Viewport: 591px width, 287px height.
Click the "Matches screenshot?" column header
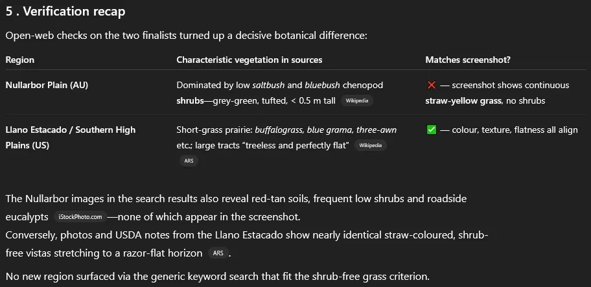coord(468,60)
